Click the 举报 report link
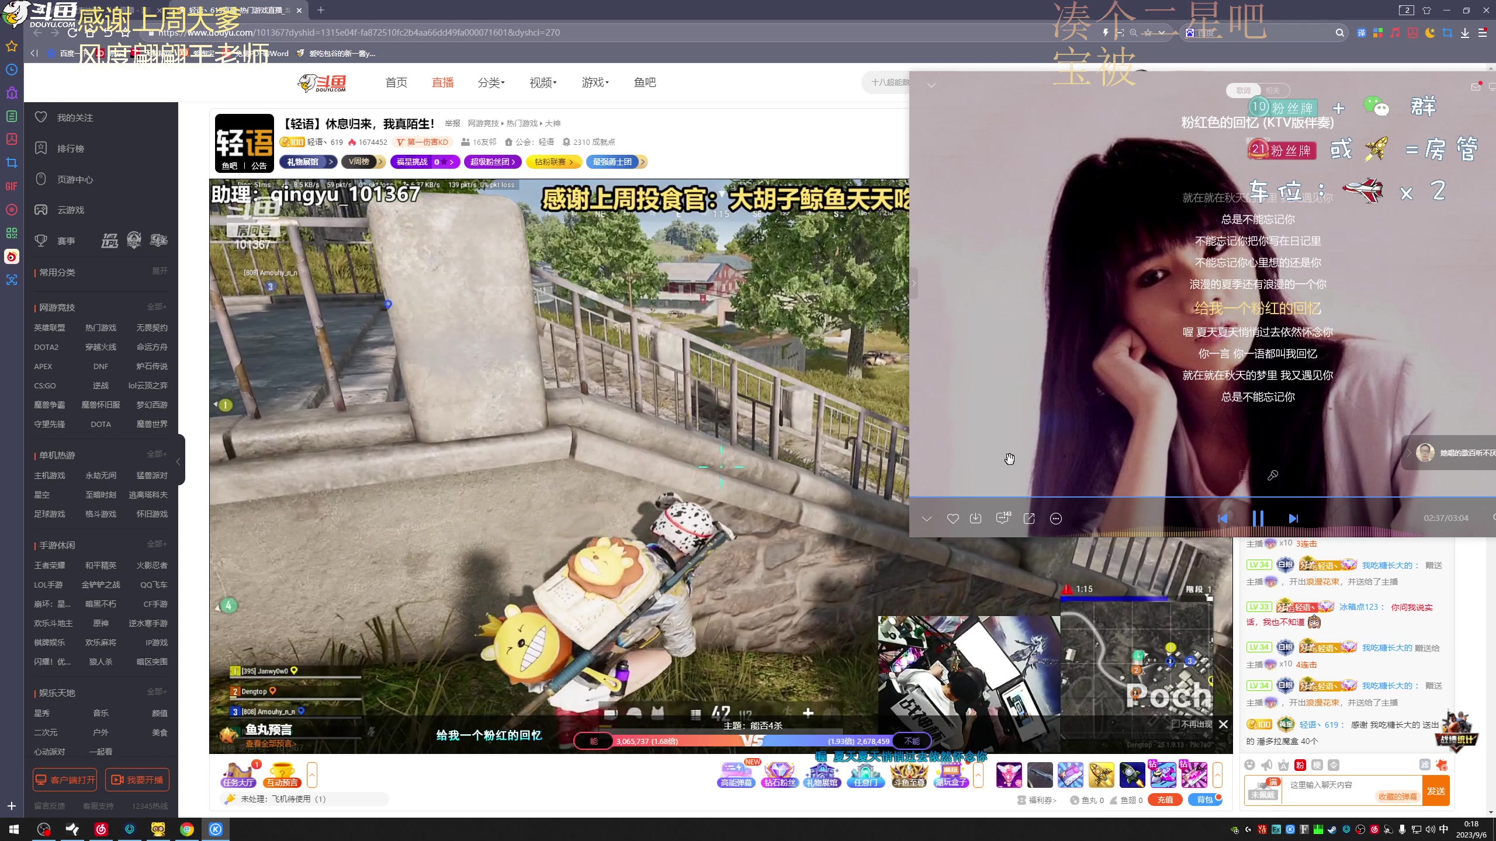This screenshot has height=841, width=1496. 452,123
